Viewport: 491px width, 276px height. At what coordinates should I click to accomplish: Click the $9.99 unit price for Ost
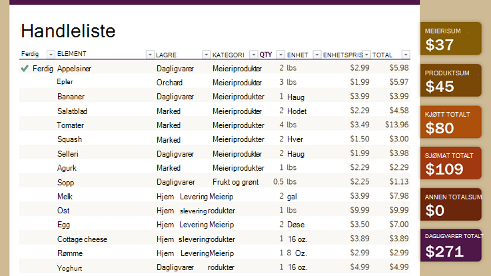click(360, 210)
